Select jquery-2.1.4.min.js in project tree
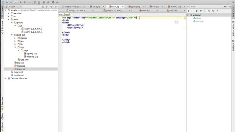Screen dimensions: 235x132 tap(33, 29)
